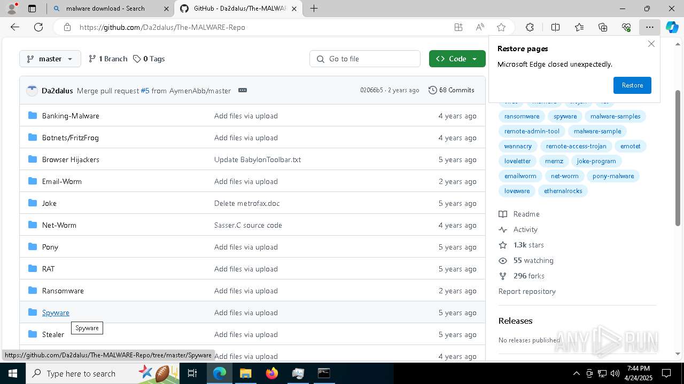Open Da2dalus author profile link
The width and height of the screenshot is (684, 384).
tap(57, 91)
